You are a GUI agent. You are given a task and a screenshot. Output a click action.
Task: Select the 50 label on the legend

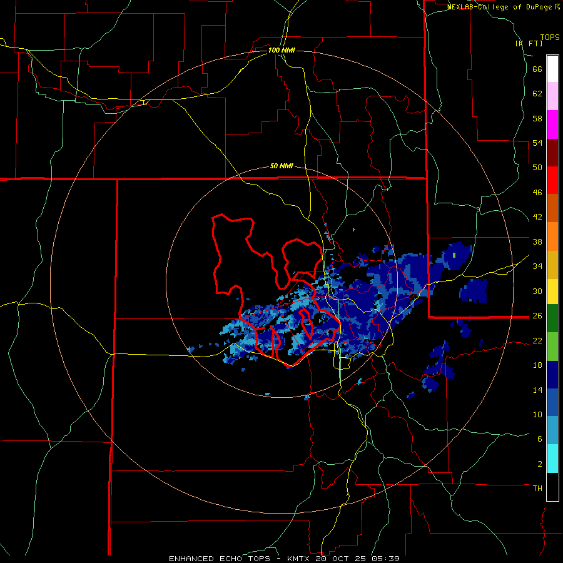[537, 167]
